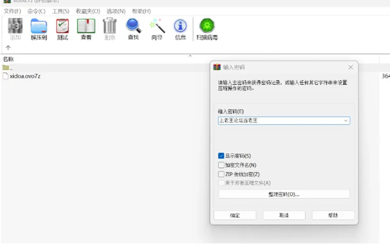Launch the Wizard (向导) wand icon
The width and height of the screenshot is (390, 244).
157,29
